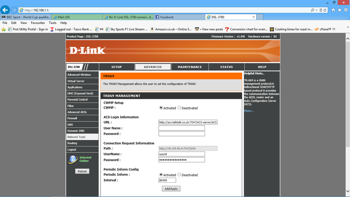Open the Amazon.co.uk bookmark

pos(171,29)
